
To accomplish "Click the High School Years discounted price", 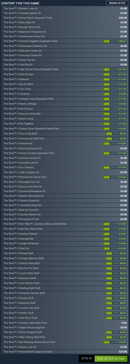I will [x=122, y=70].
